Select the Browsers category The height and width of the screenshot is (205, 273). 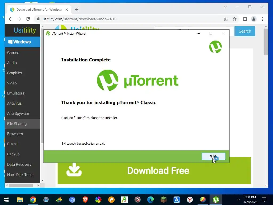click(x=22, y=134)
